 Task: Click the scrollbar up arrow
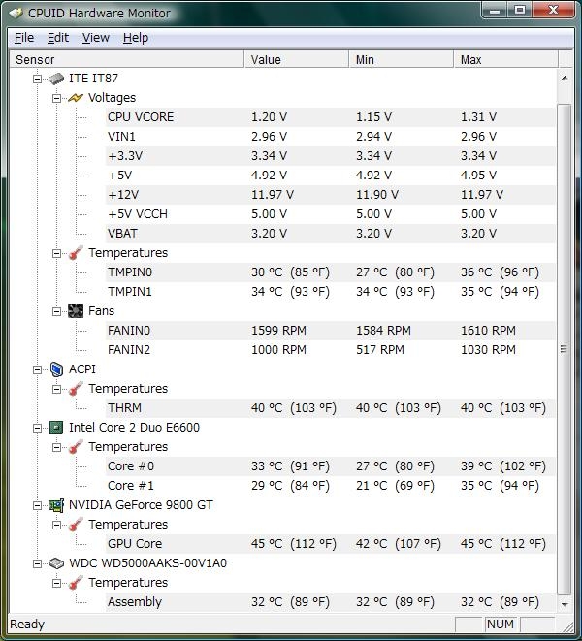tap(565, 78)
